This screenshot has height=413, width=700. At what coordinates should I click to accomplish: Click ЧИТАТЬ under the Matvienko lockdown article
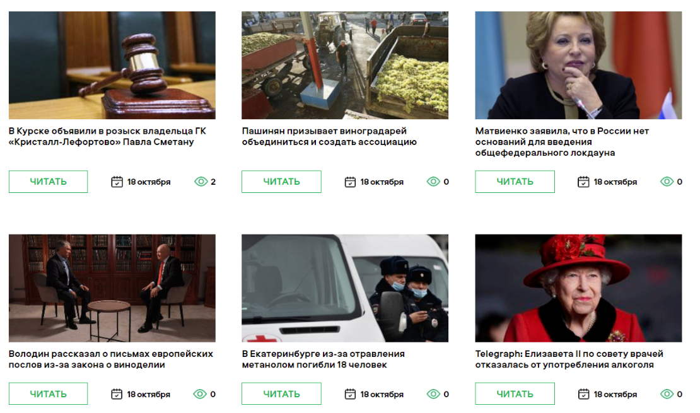pyautogui.click(x=515, y=182)
